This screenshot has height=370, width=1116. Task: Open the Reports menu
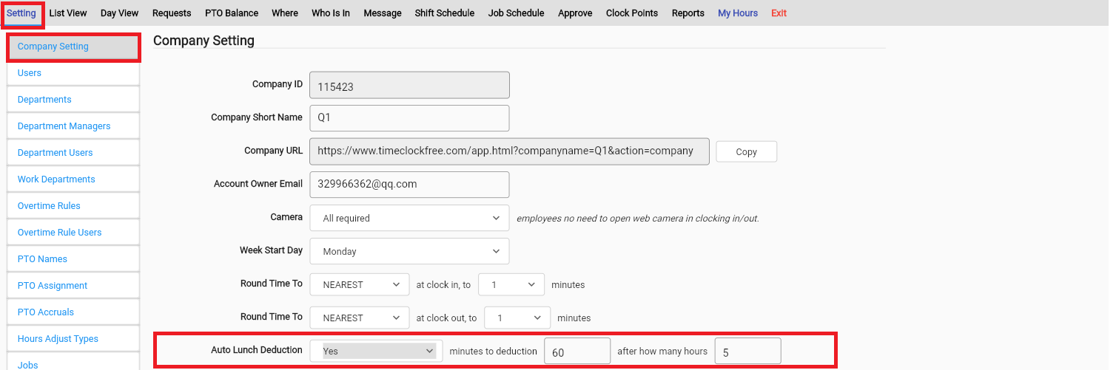tap(688, 13)
